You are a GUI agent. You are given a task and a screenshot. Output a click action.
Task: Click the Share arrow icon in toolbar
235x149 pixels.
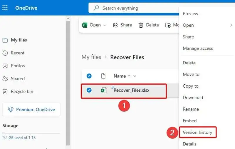pos(115,25)
